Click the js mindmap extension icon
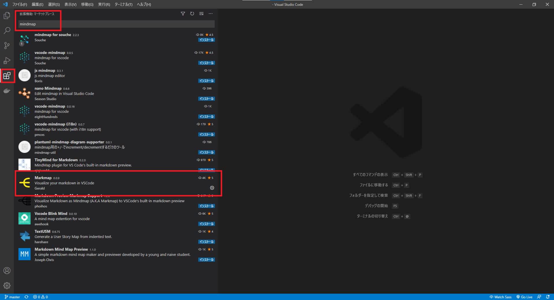This screenshot has width=554, height=300. (25, 75)
